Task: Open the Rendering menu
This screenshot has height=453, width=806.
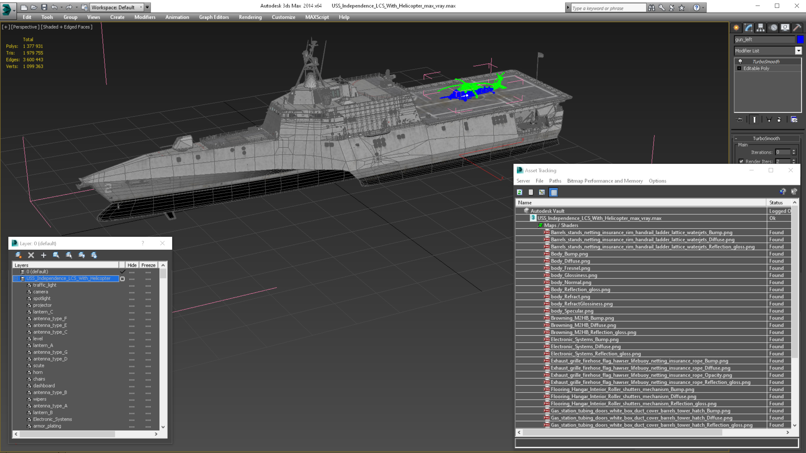Action: pos(250,17)
